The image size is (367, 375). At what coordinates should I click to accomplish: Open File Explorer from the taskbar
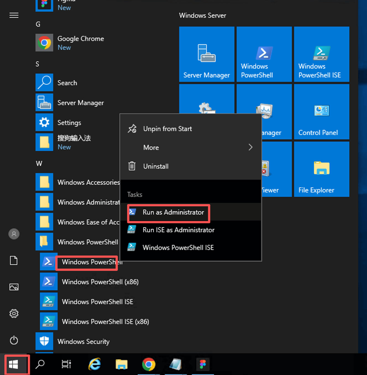[x=122, y=364]
